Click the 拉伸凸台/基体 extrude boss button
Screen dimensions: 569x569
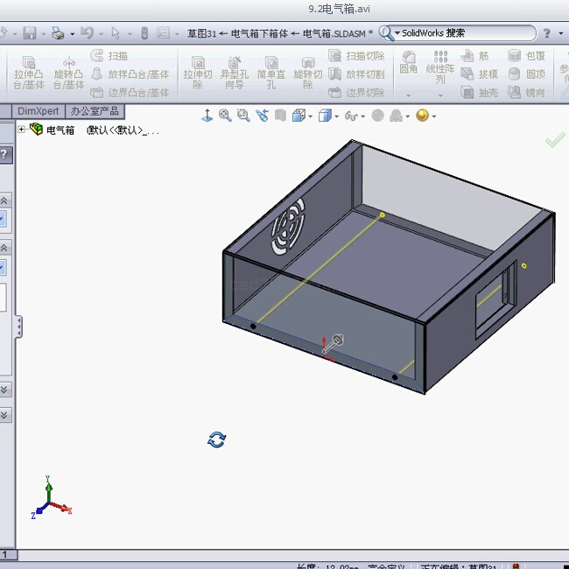point(29,73)
